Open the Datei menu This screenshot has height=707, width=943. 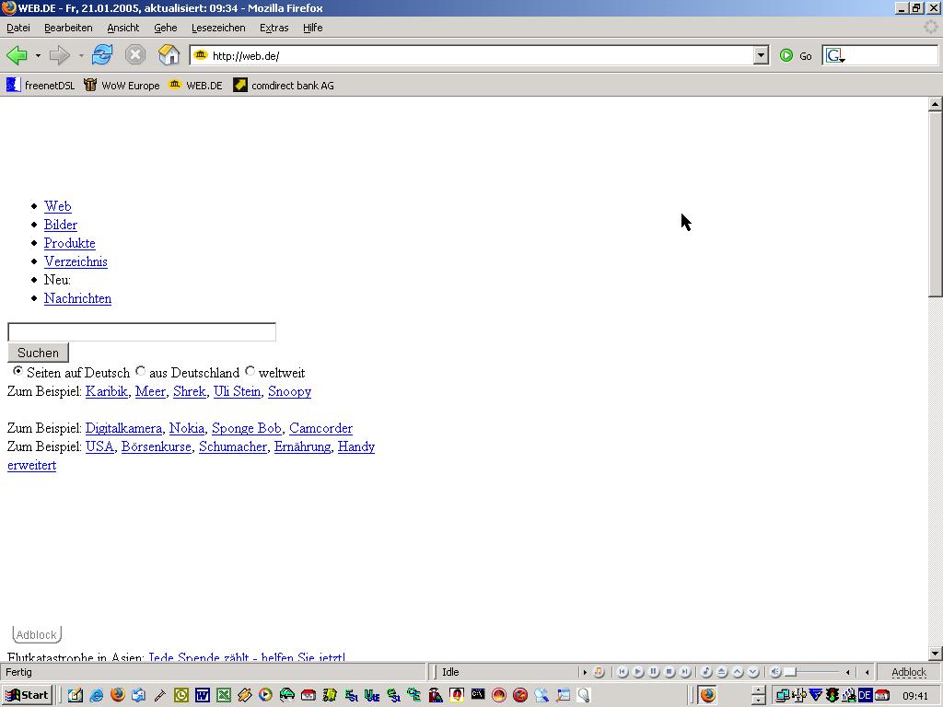coord(18,28)
